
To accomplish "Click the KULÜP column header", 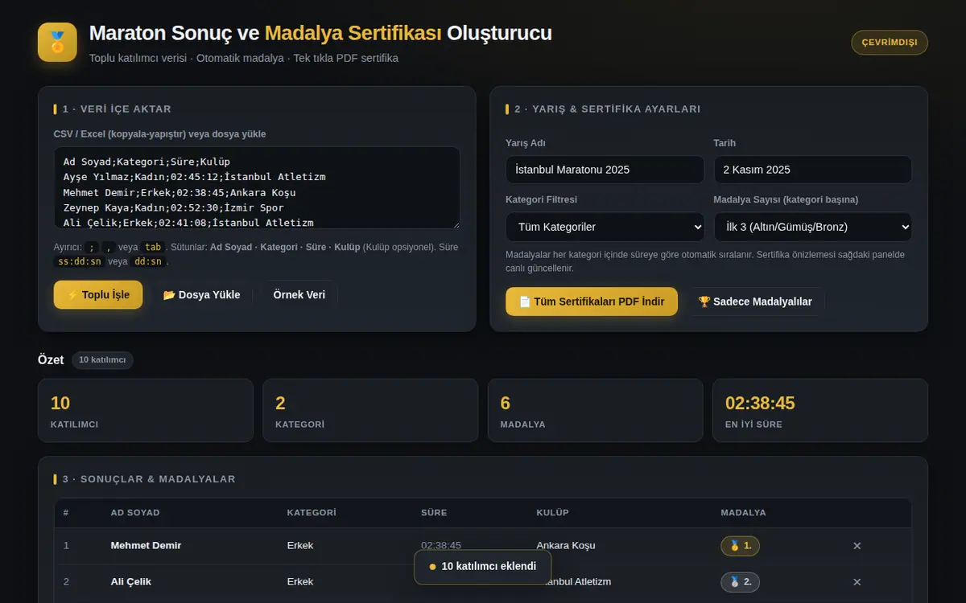I will click(x=552, y=513).
